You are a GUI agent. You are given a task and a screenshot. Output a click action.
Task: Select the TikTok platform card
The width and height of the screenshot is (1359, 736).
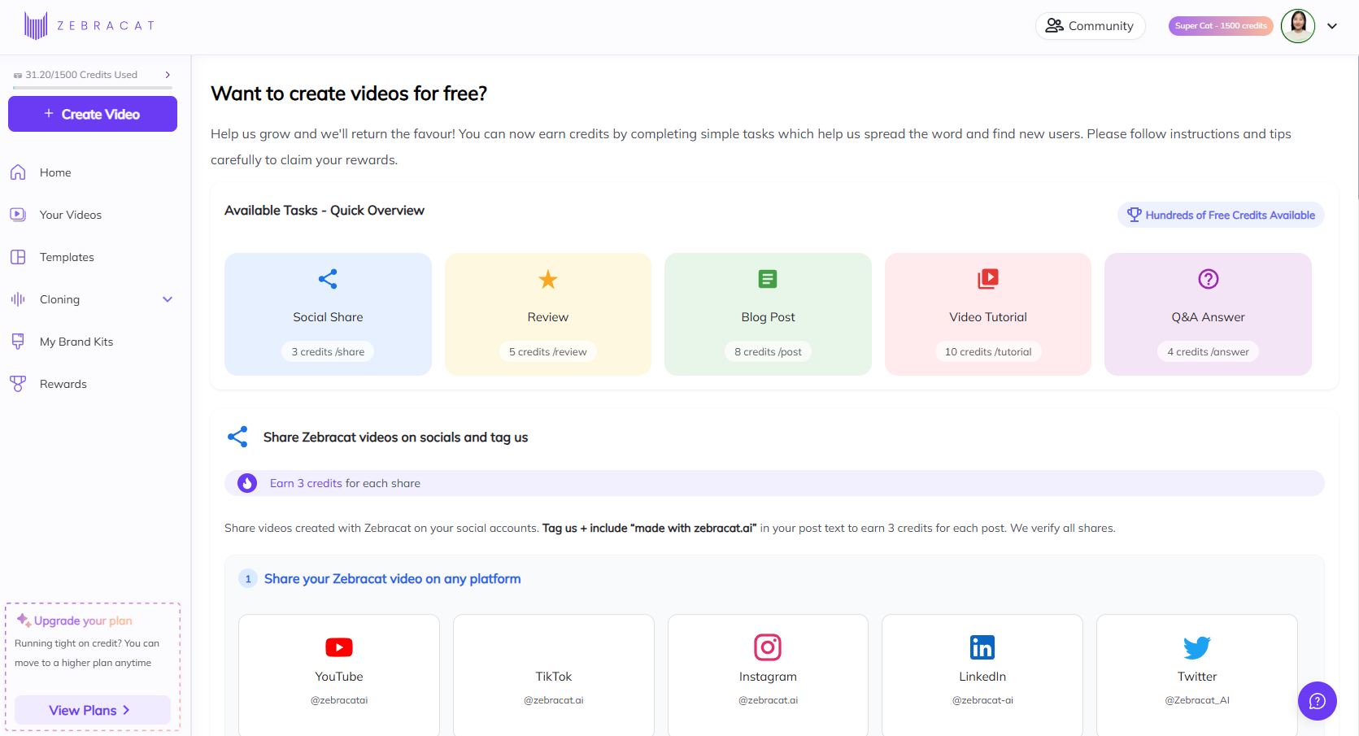(x=554, y=675)
